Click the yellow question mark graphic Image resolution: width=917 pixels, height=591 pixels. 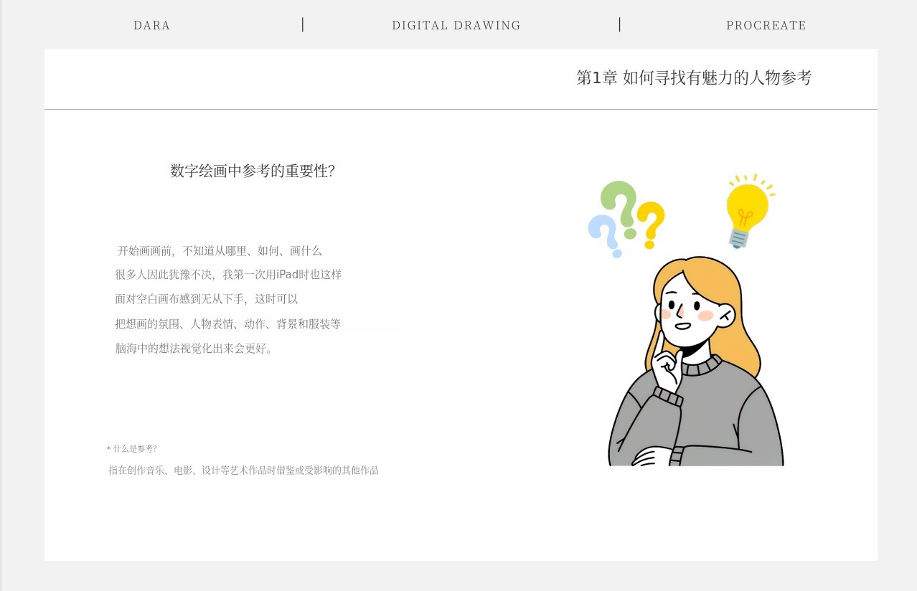click(652, 221)
